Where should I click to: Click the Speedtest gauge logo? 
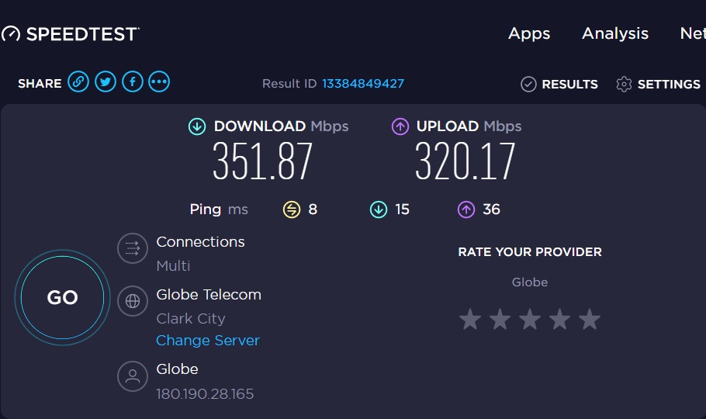pyautogui.click(x=11, y=34)
